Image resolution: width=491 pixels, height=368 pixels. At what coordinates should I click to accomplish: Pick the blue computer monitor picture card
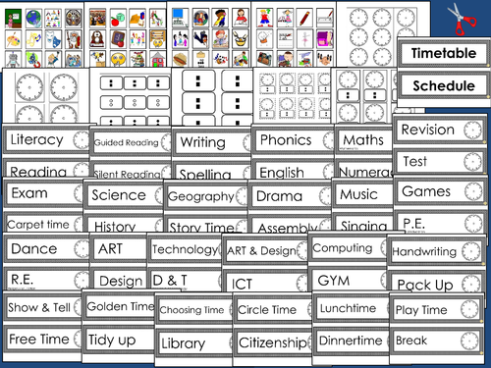[181, 19]
